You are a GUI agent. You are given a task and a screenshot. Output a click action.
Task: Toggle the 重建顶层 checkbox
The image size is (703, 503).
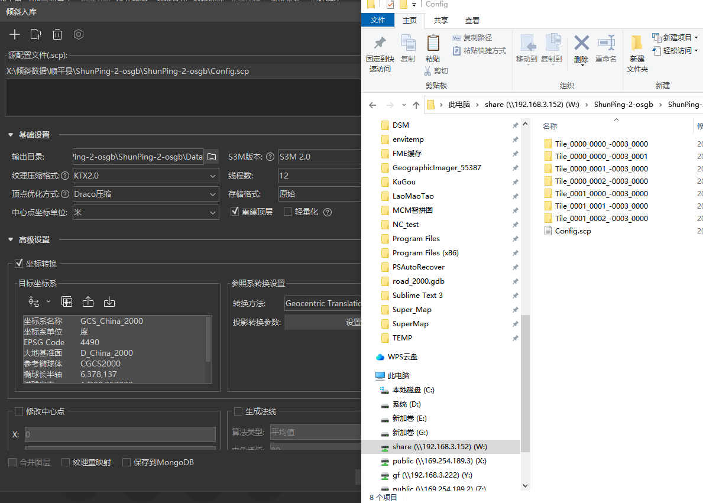[x=235, y=212]
